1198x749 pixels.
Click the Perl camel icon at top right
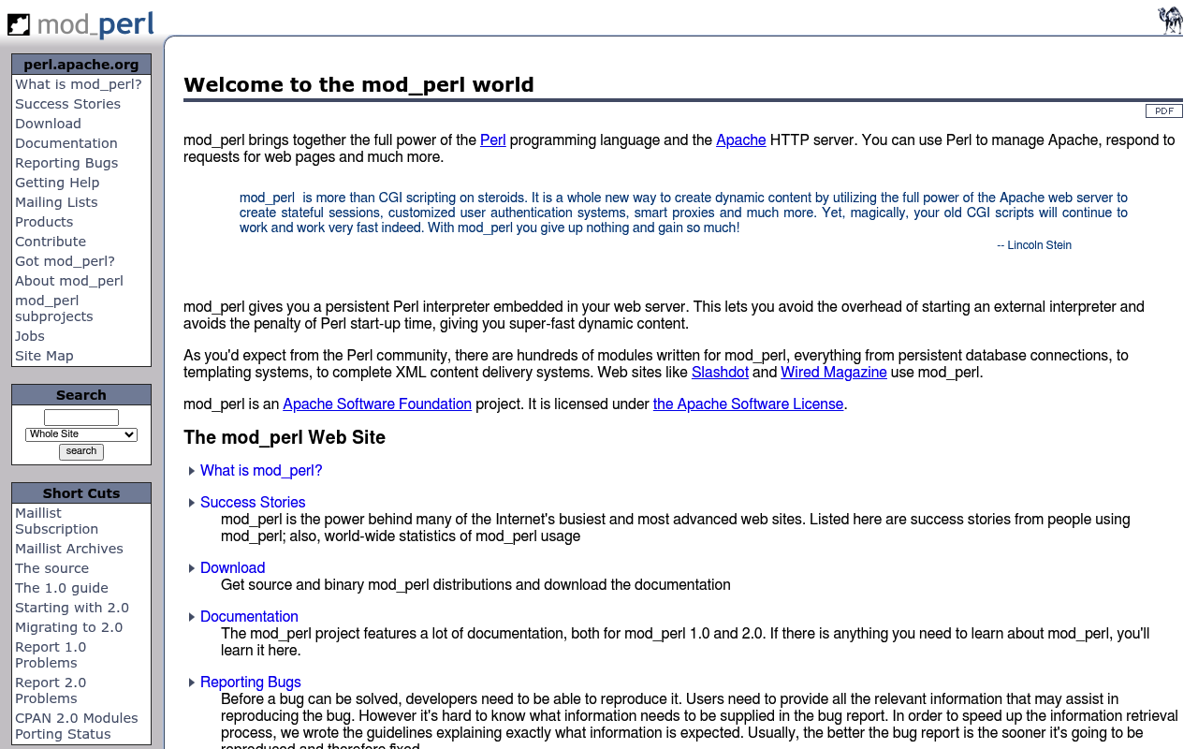point(1170,21)
